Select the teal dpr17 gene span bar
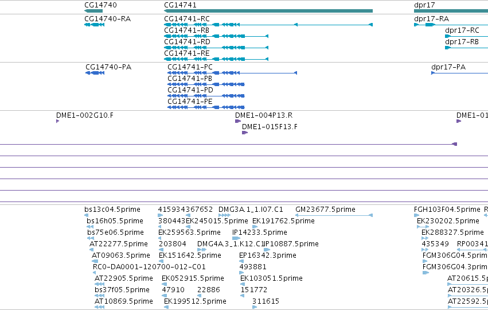This screenshot has height=310, width=488. tap(451, 11)
